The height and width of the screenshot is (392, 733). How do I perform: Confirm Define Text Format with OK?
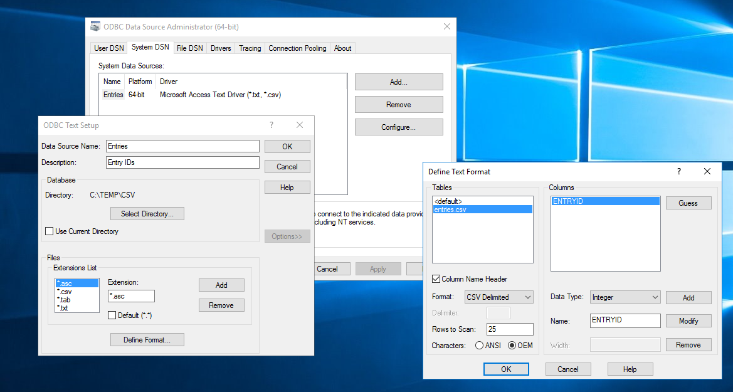506,369
